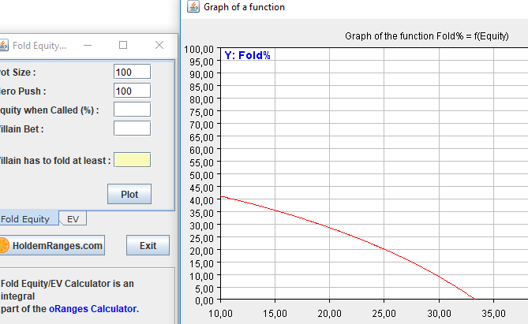The width and height of the screenshot is (528, 324).
Task: Close the Fold Equity window
Action: [x=159, y=45]
